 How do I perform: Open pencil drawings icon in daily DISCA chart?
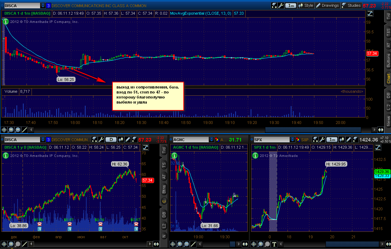coord(127,140)
